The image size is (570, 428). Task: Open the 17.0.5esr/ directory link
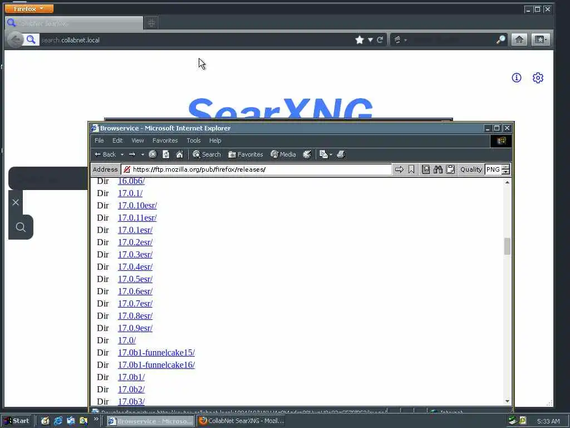click(x=135, y=279)
